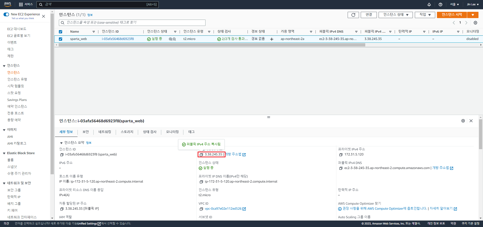Open detail panel settings gear
This screenshot has height=227, width=483.
click(x=463, y=121)
